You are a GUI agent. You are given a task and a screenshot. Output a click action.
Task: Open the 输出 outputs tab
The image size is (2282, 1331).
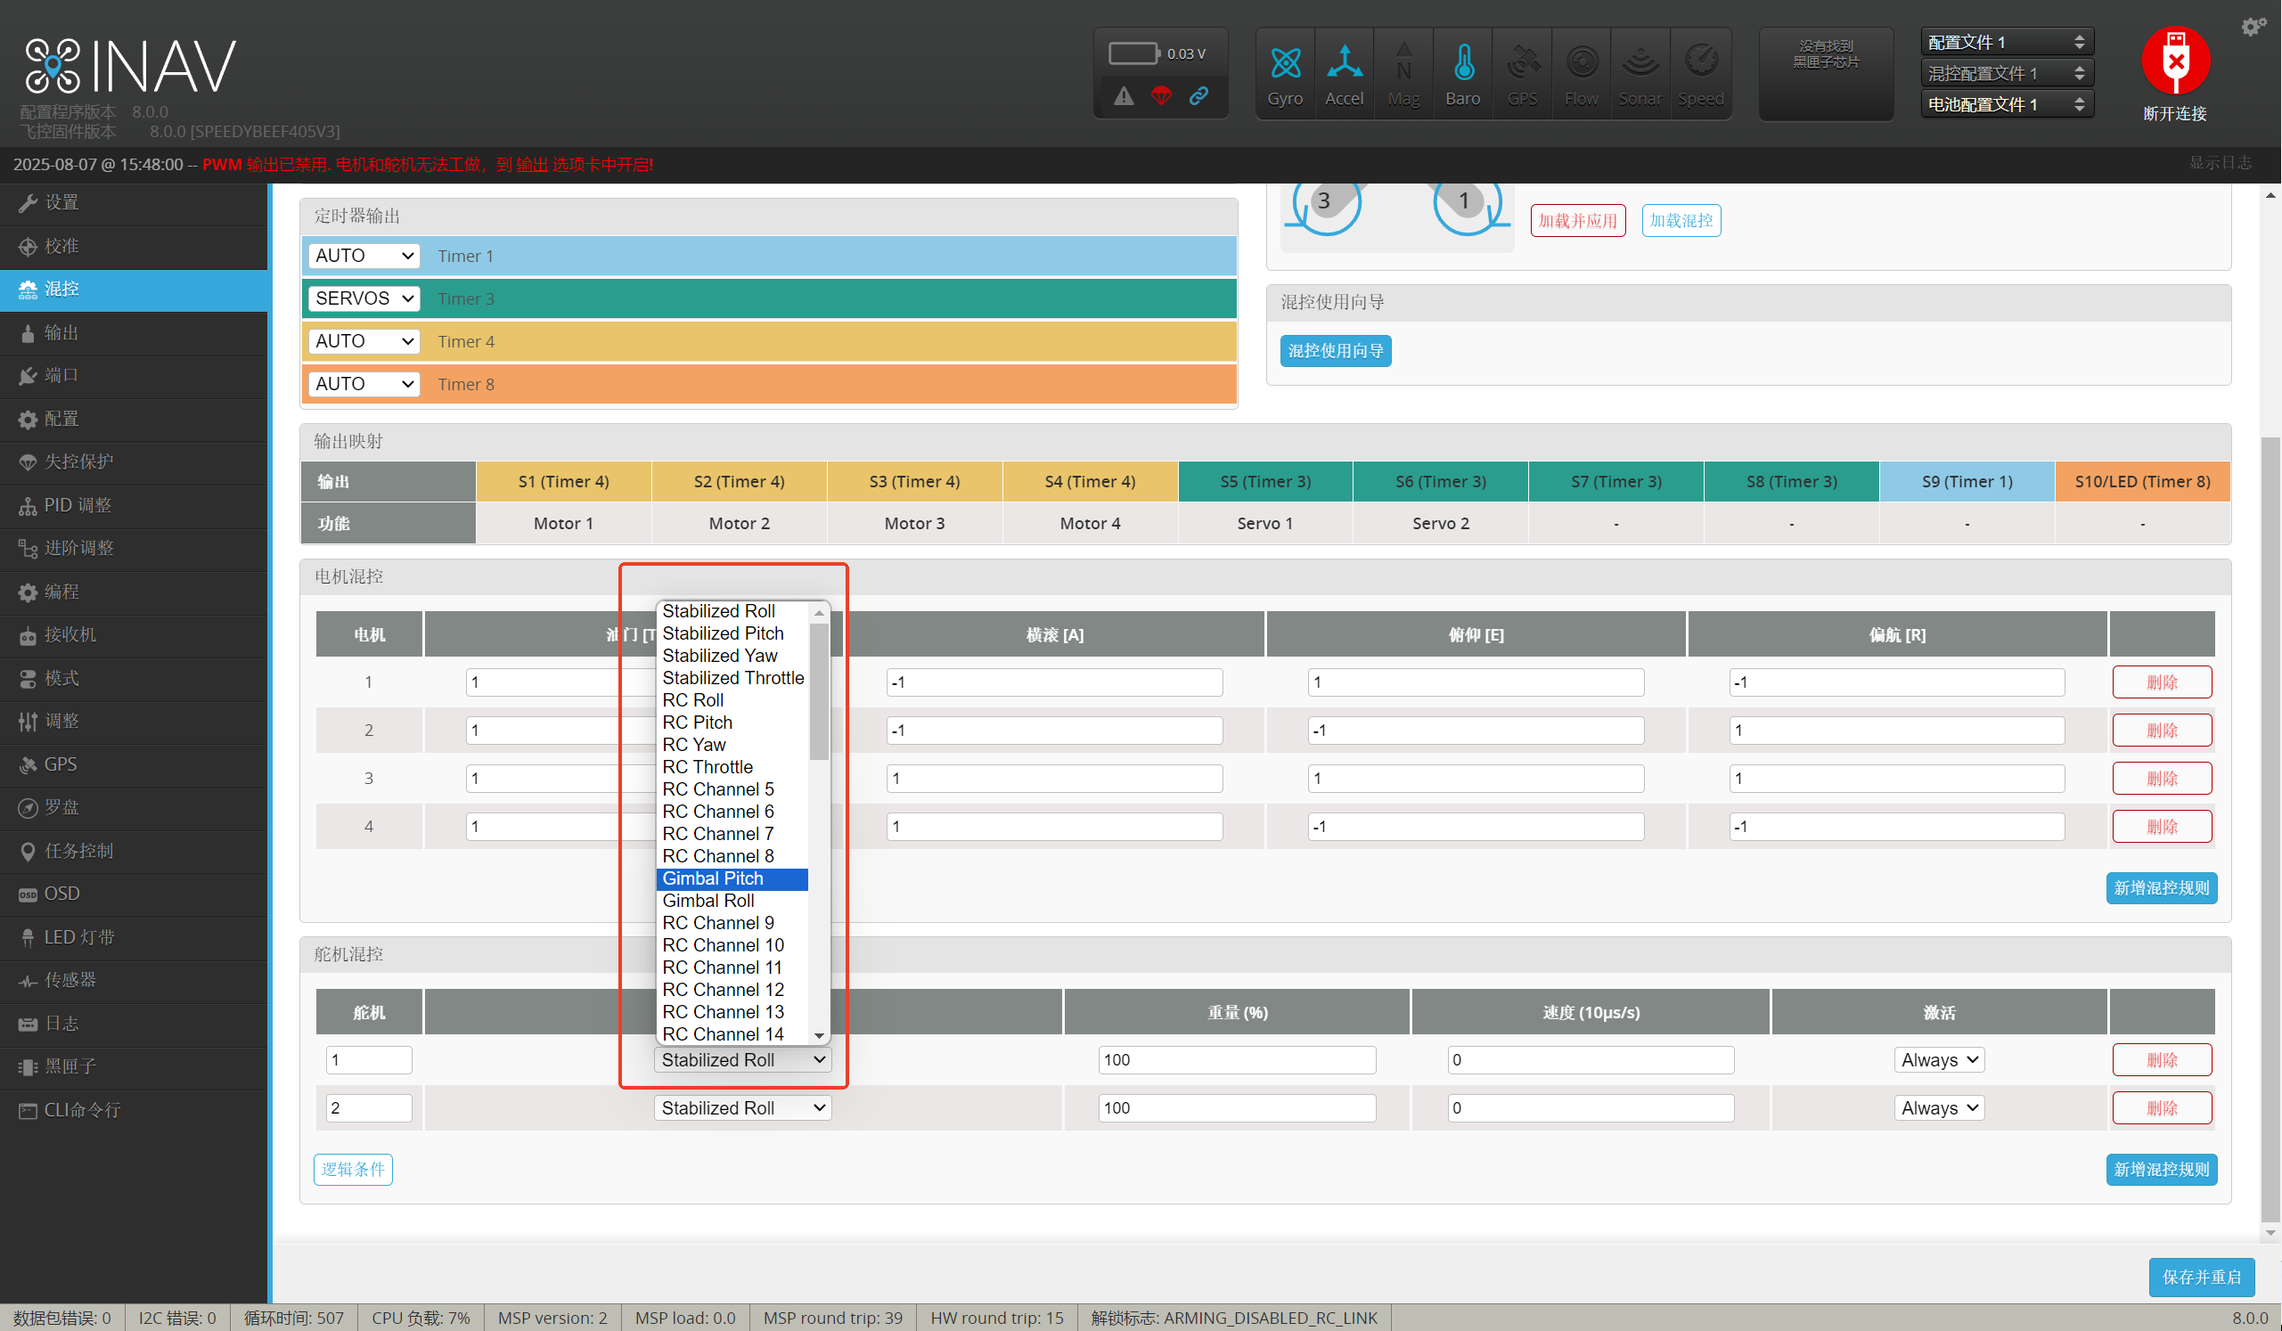(x=134, y=332)
